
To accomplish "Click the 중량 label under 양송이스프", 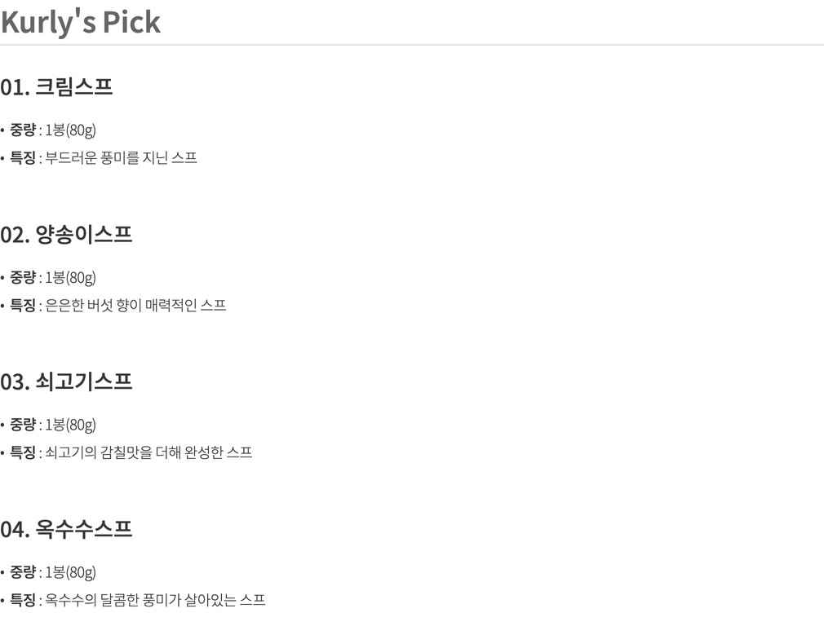I will click(x=23, y=277).
